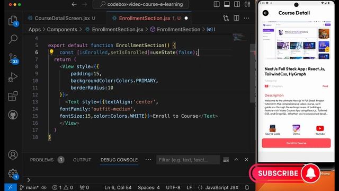This screenshot has width=339, height=191.
Task: Open the remote window status button
Action: (11, 187)
